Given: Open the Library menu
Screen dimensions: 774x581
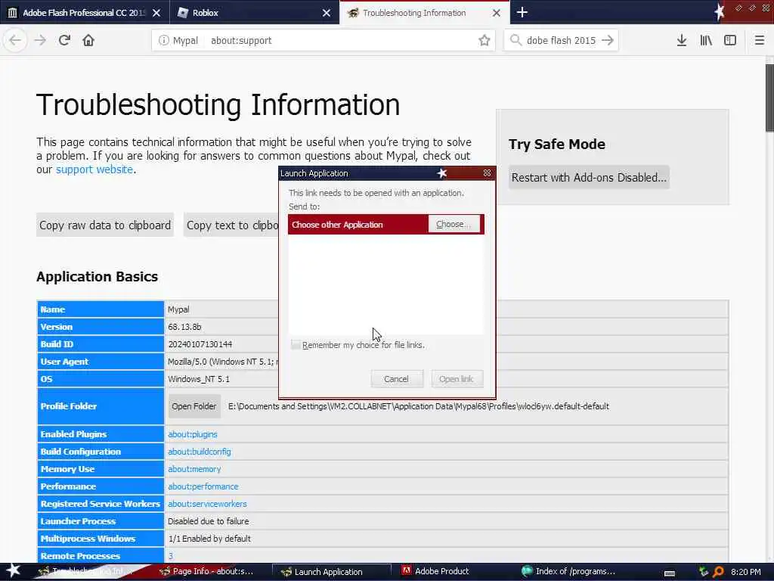Looking at the screenshot, I should pyautogui.click(x=706, y=40).
